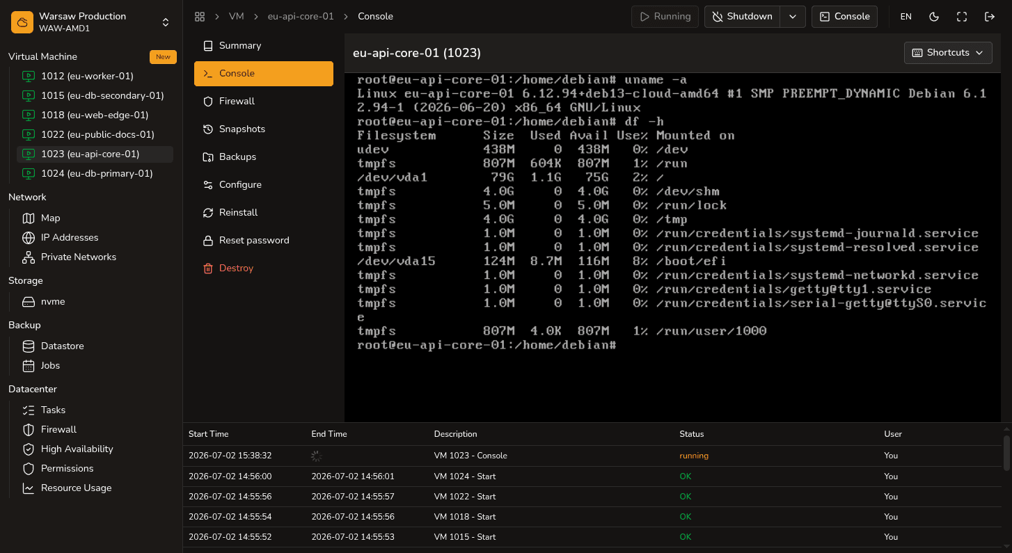Screen dimensions: 1012x553
Task: Toggle dark mode moon icon
Action: coord(934,16)
